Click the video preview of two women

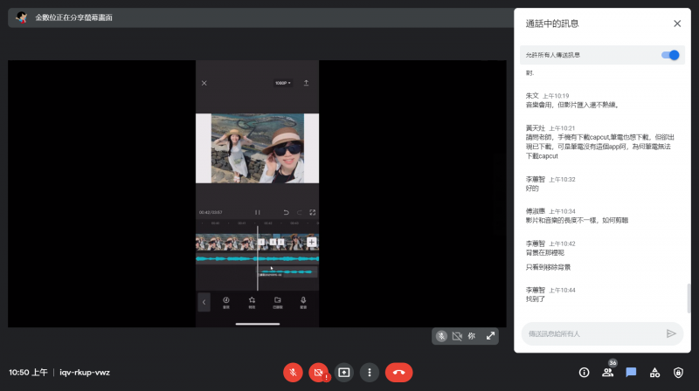(x=257, y=148)
